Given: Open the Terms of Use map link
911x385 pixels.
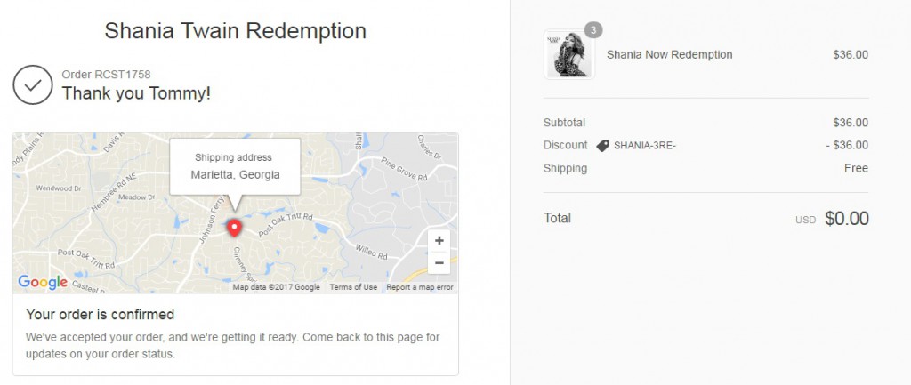Looking at the screenshot, I should pyautogui.click(x=353, y=287).
